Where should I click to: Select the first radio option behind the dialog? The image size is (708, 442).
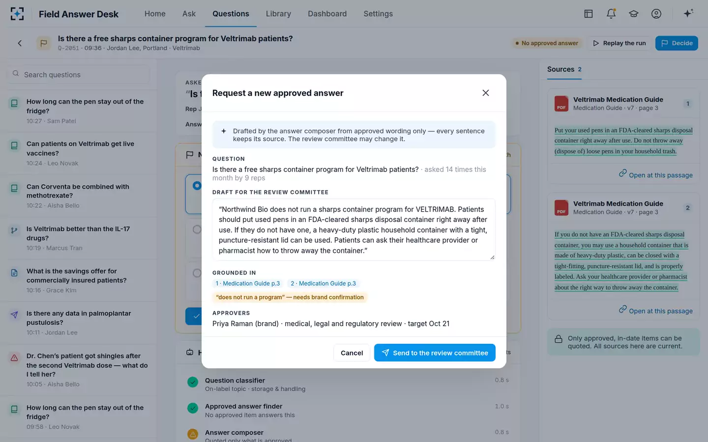[x=197, y=186]
